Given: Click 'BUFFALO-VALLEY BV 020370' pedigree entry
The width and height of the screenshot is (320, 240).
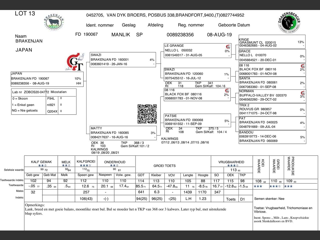Looking at the screenshot, I should 263,95.
